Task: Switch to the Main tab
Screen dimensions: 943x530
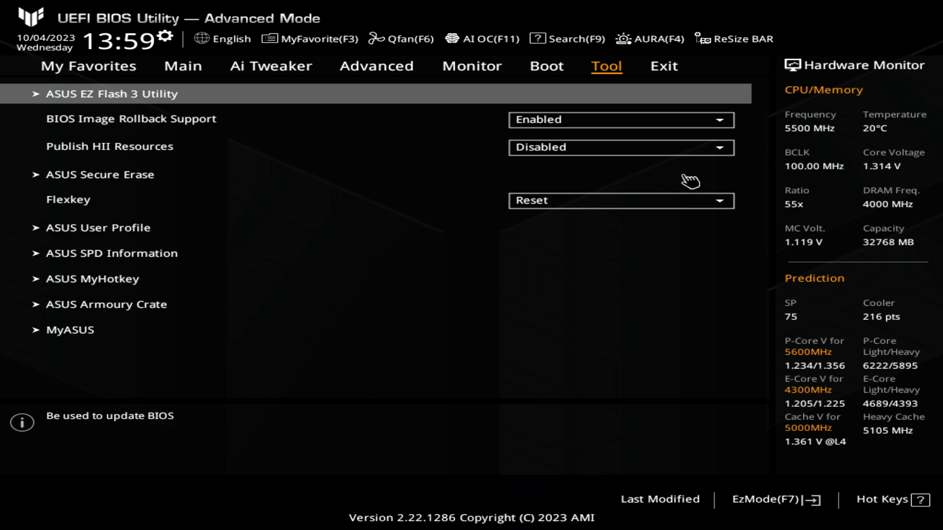Action: point(183,66)
